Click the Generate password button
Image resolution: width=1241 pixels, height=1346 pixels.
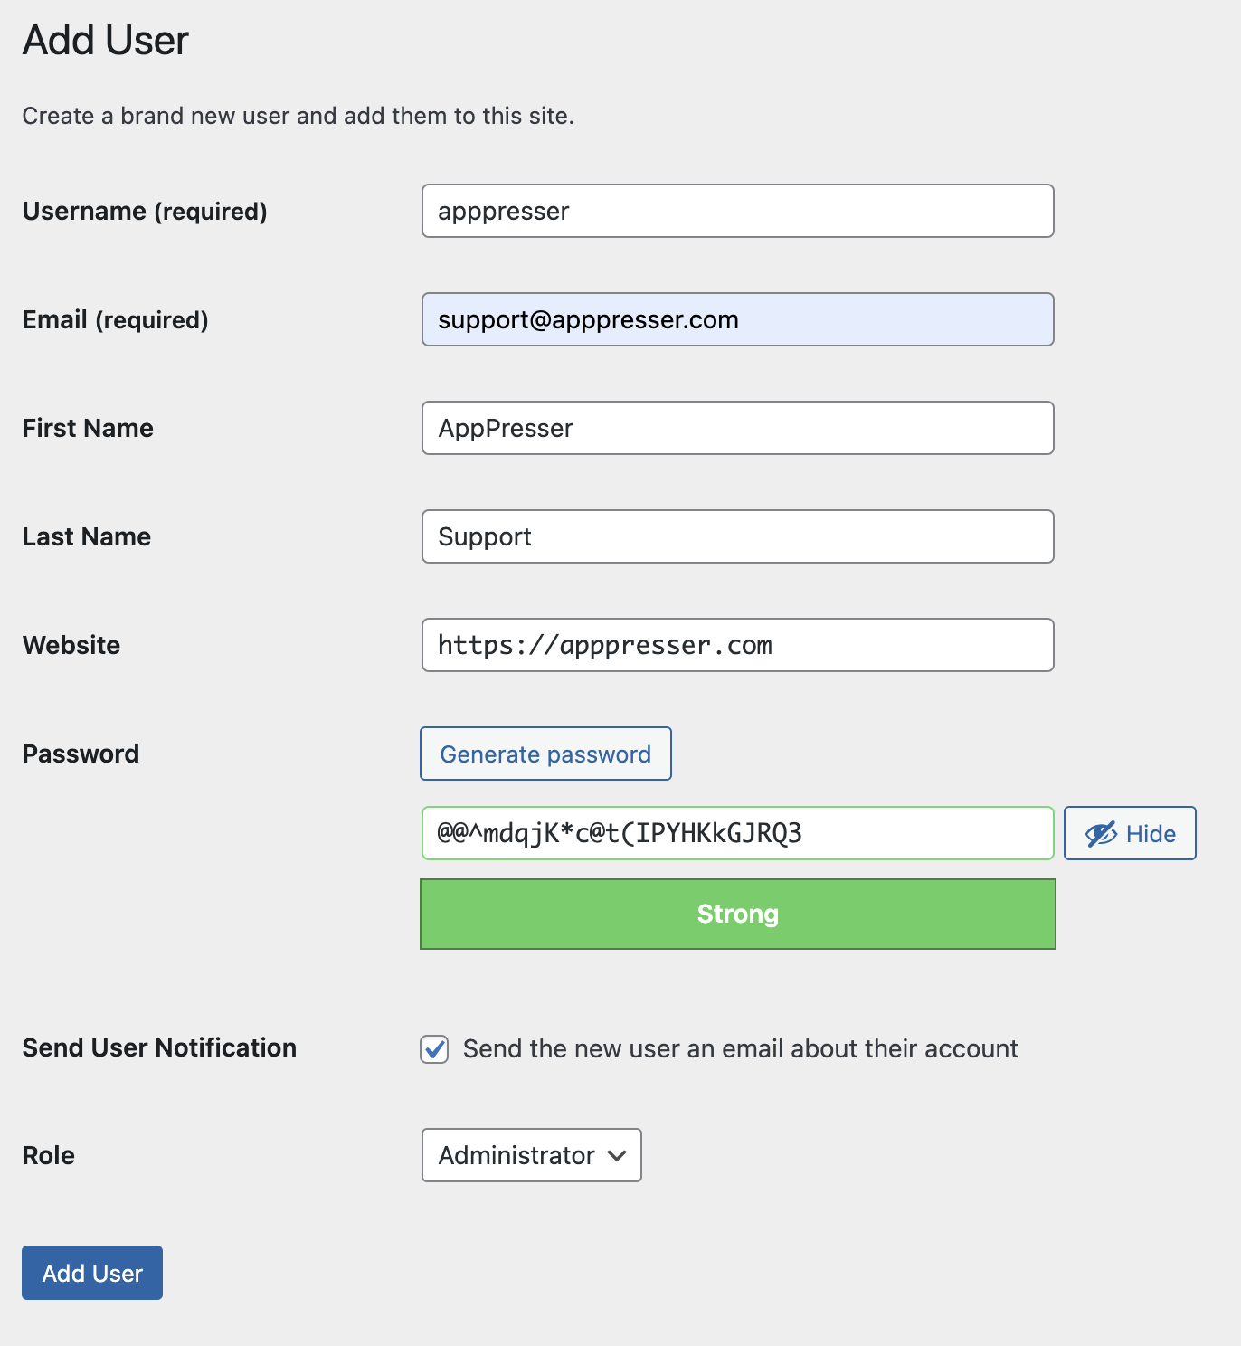[x=545, y=754]
